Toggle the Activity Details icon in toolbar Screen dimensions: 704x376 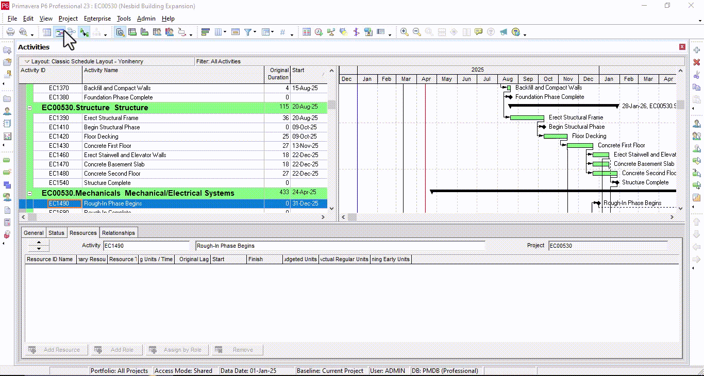click(120, 32)
